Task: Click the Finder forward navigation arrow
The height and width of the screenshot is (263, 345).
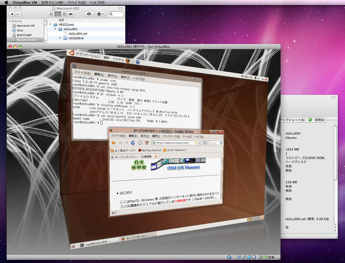Action: point(18,14)
